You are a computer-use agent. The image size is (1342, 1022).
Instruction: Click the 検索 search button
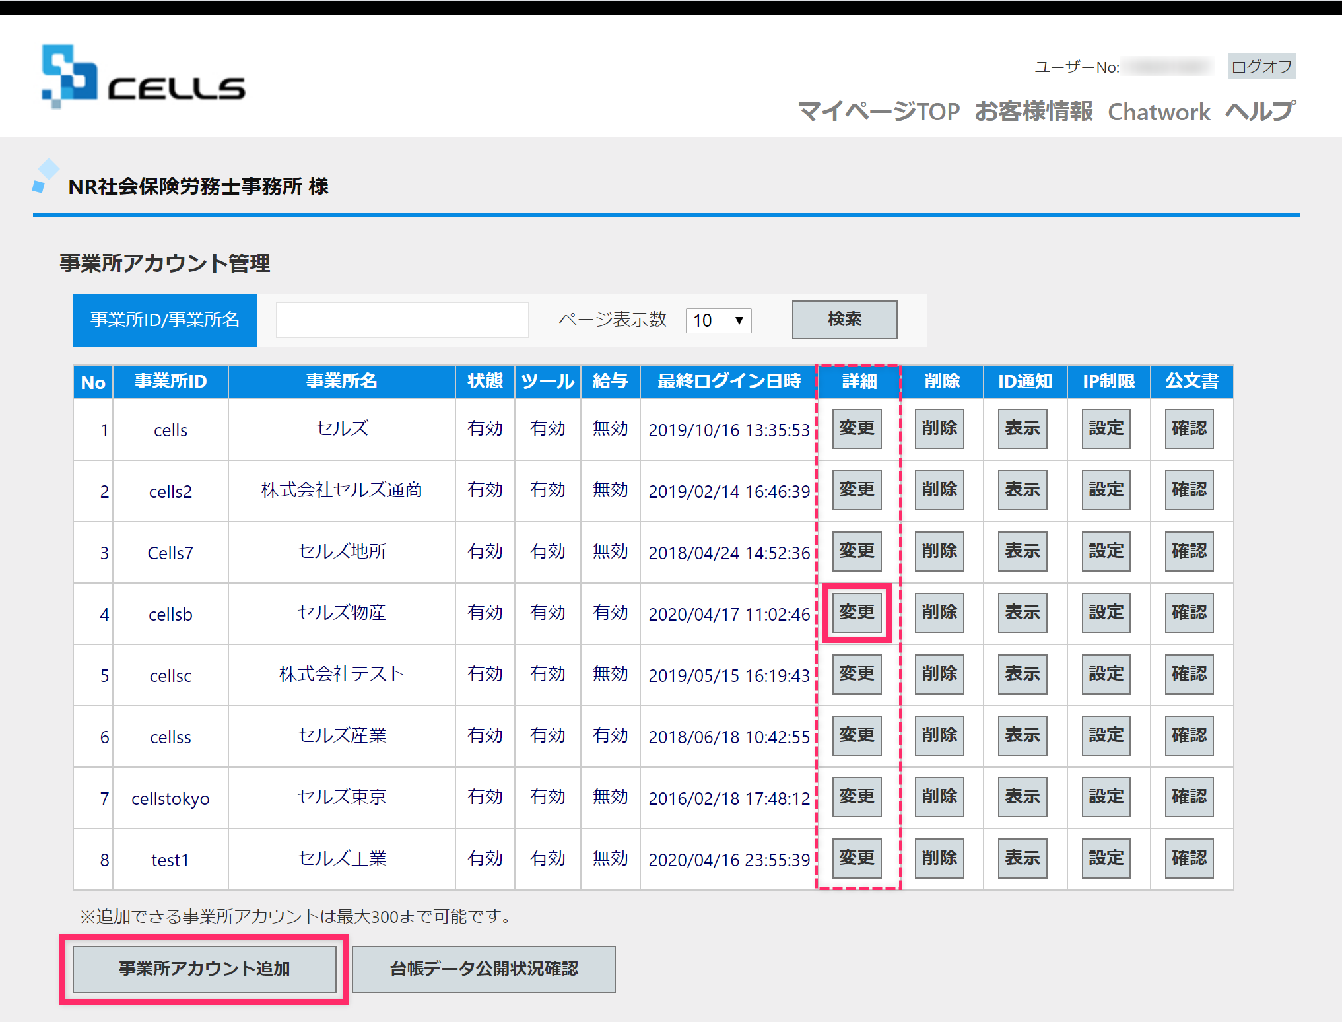click(x=844, y=320)
